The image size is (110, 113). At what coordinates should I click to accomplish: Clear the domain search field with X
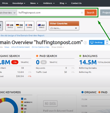tap(82, 13)
